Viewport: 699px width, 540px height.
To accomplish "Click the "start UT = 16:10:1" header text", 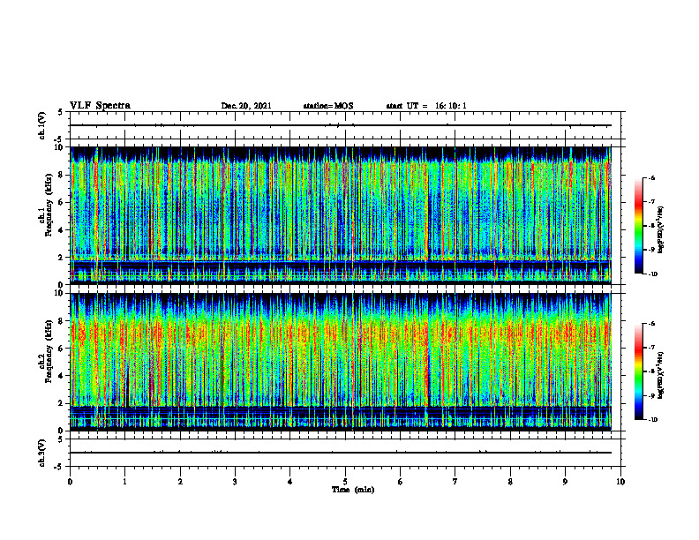I will pyautogui.click(x=426, y=106).
